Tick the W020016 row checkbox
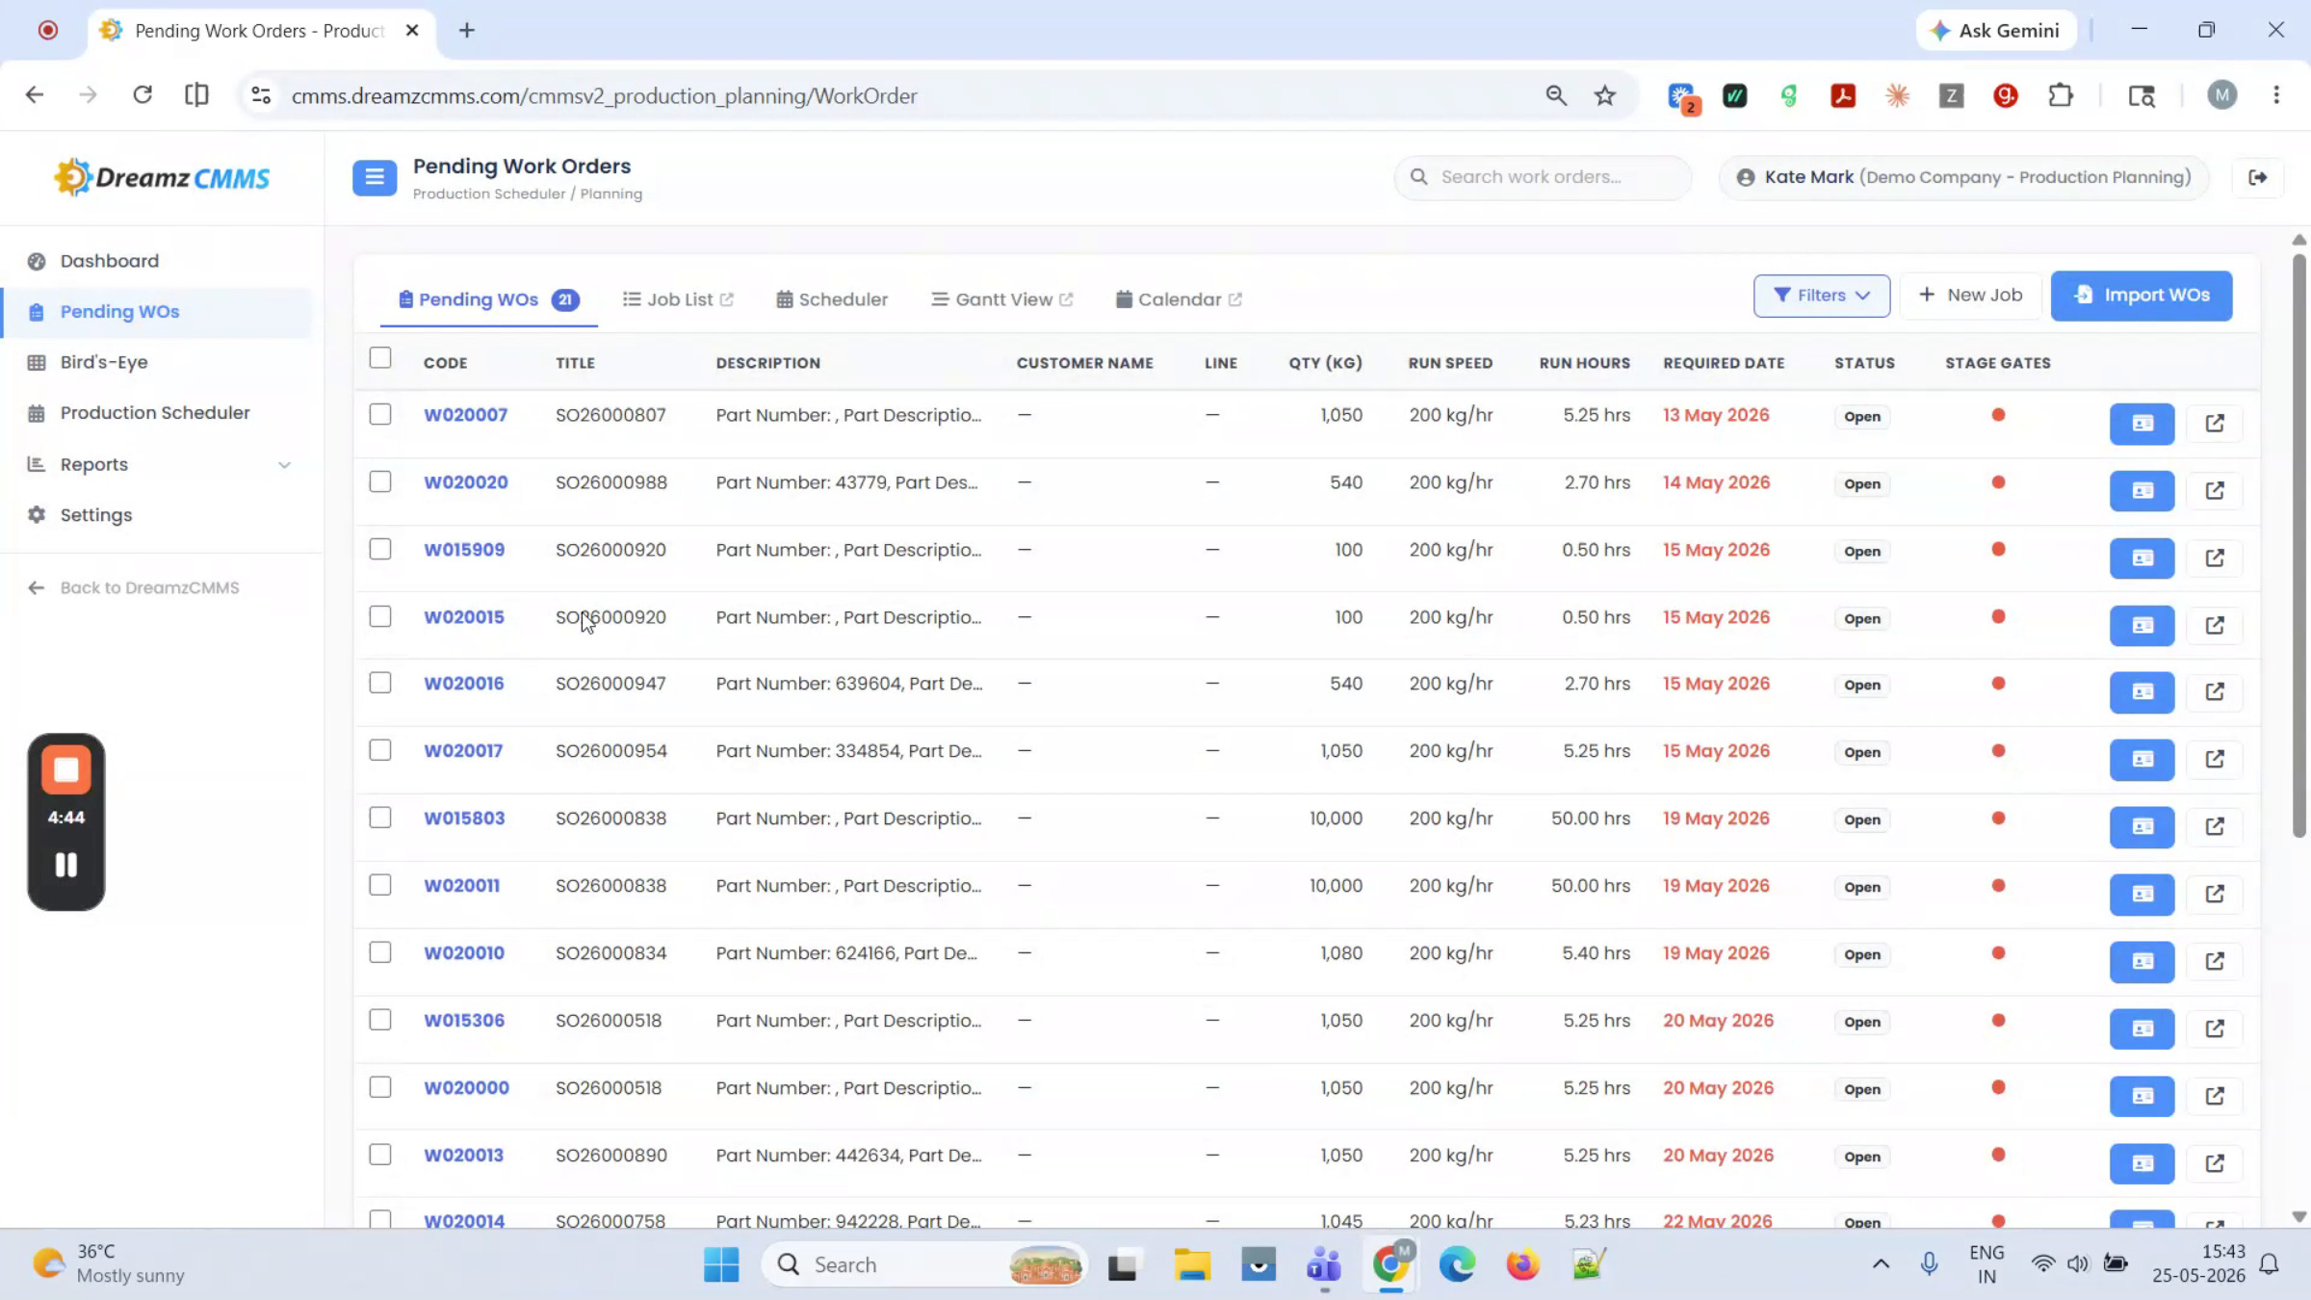 (x=380, y=683)
